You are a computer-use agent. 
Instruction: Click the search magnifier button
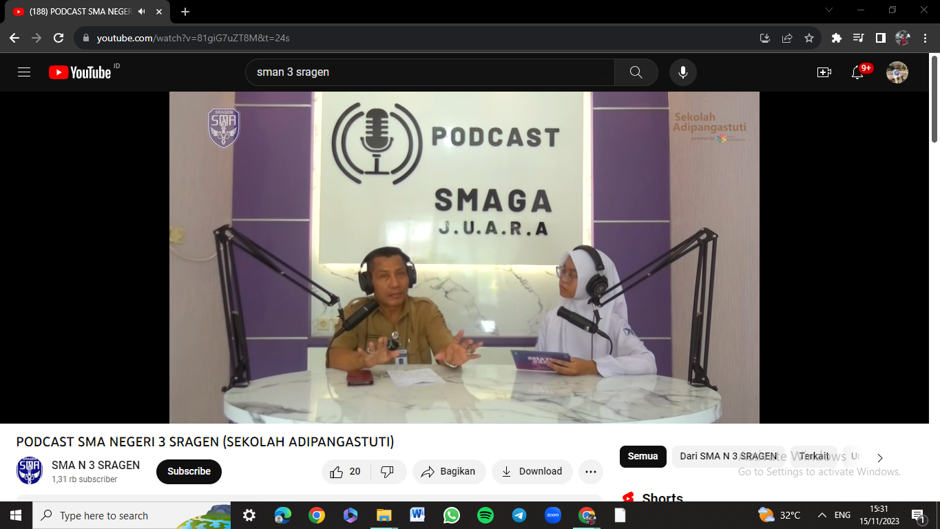click(636, 72)
